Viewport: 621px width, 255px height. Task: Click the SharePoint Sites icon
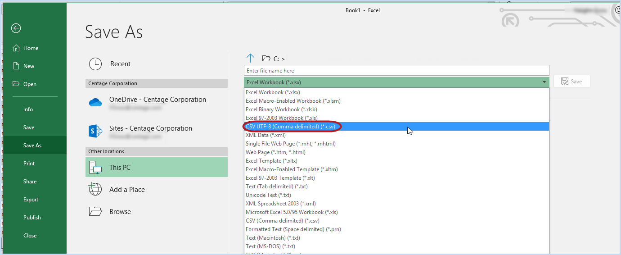[95, 131]
